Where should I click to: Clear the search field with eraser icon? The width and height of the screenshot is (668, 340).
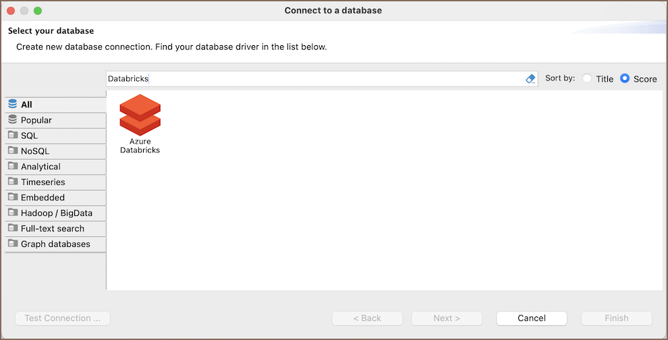coord(530,79)
